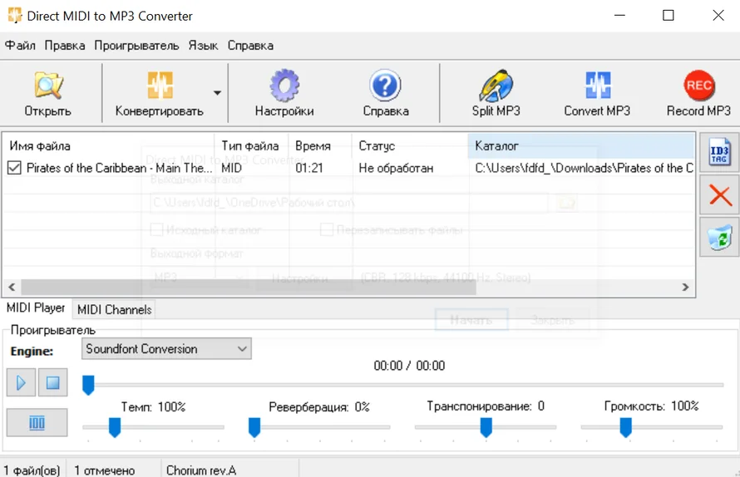Click the '1 файл(ов)' status bar entry
740x477 pixels.
tap(32, 470)
